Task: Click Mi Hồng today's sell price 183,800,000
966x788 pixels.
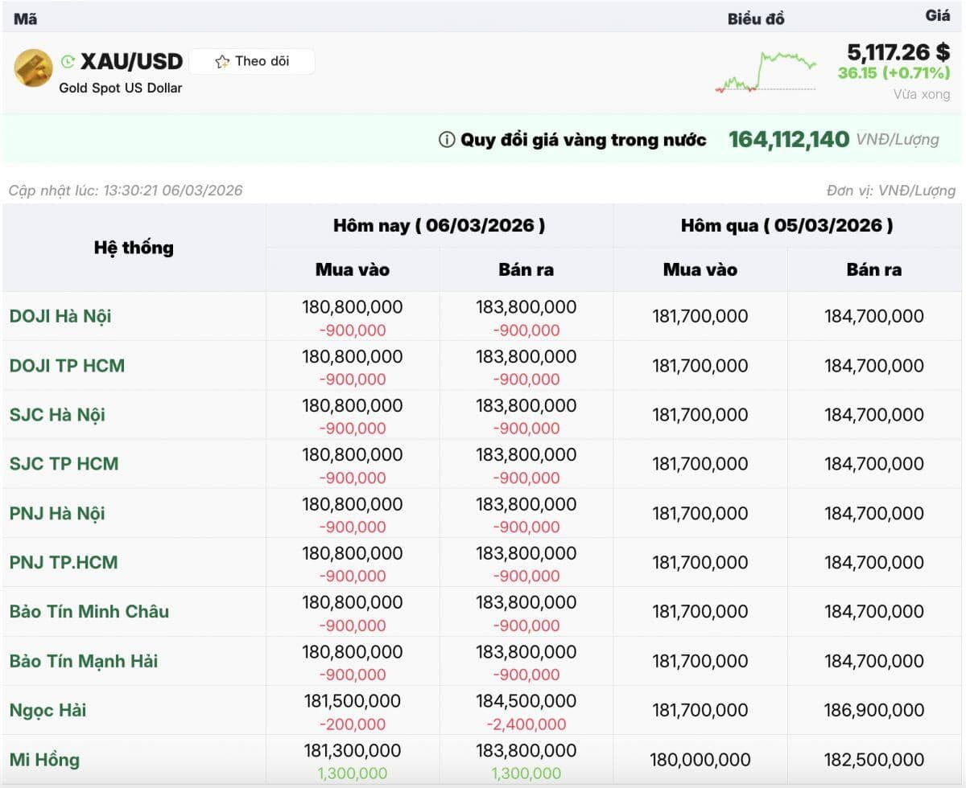Action: [526, 750]
